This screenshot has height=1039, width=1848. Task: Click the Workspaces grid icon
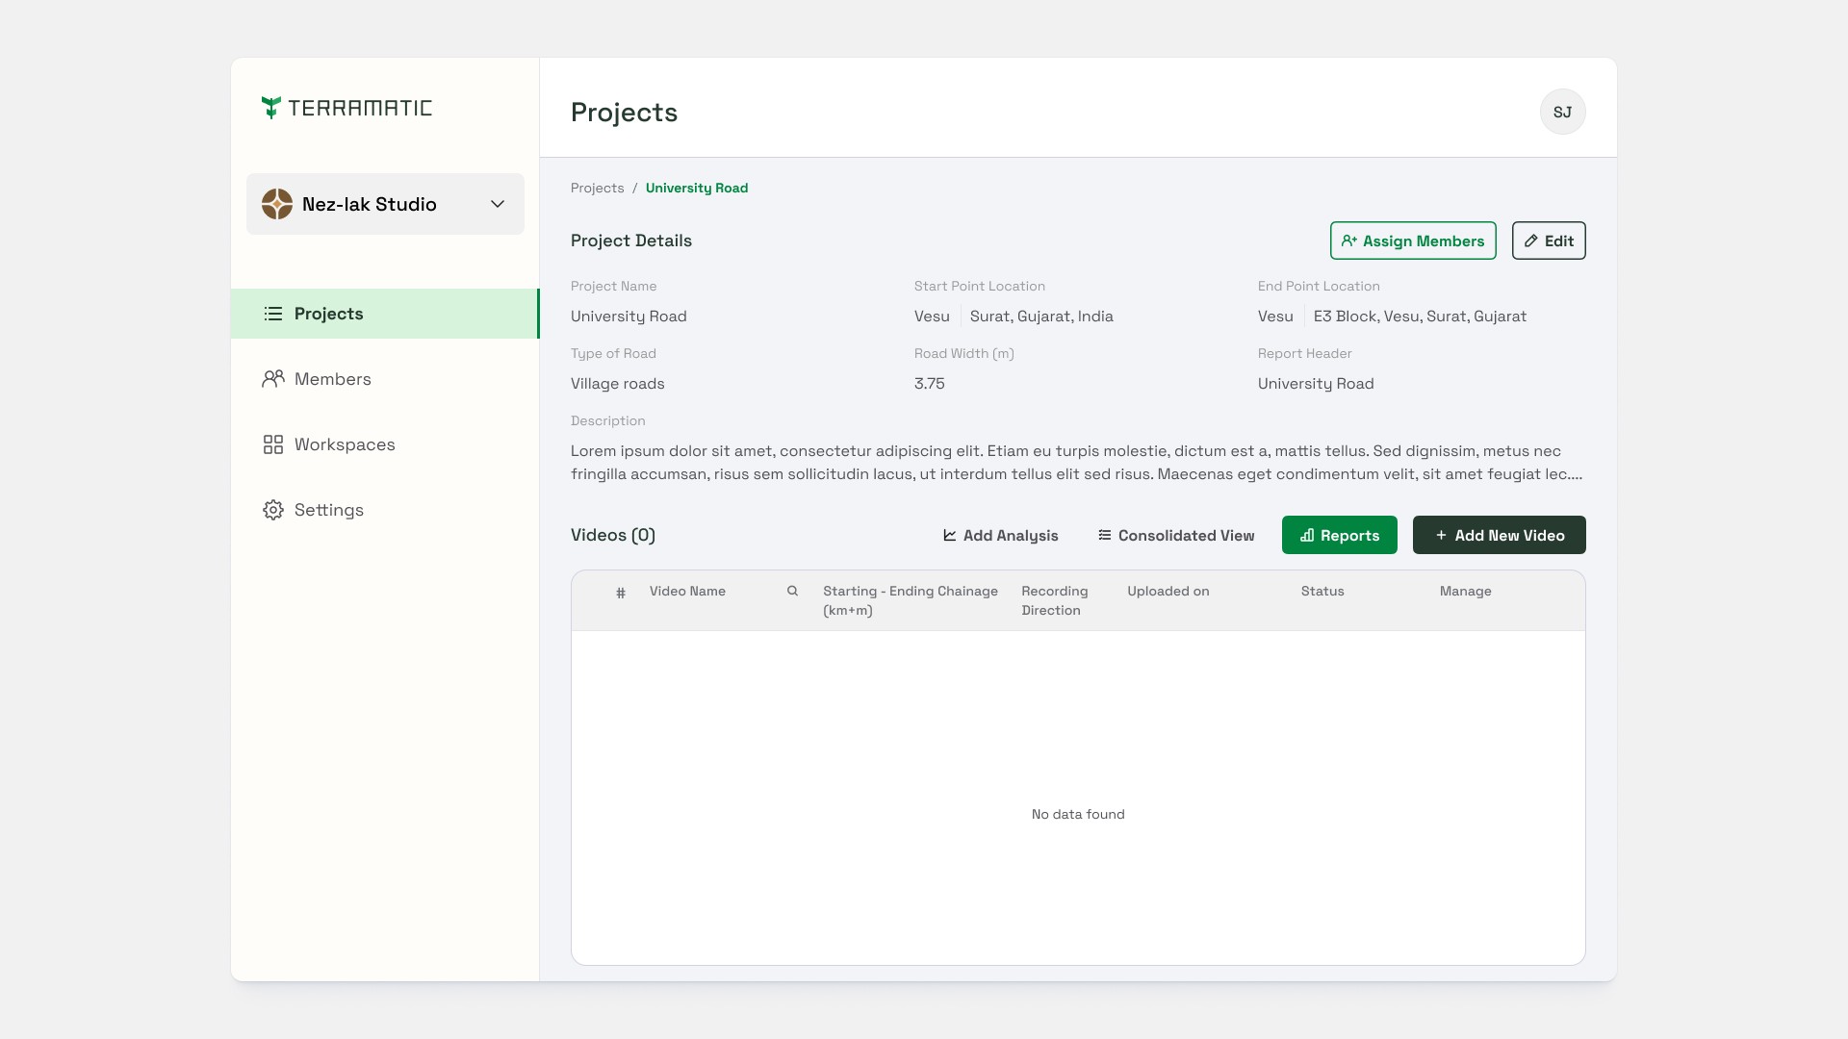click(273, 444)
